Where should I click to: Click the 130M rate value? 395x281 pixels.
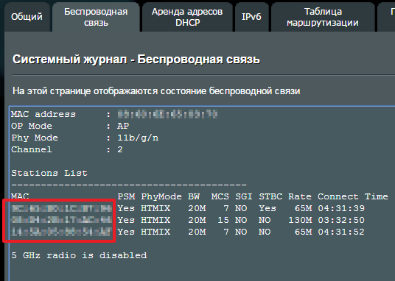300,220
